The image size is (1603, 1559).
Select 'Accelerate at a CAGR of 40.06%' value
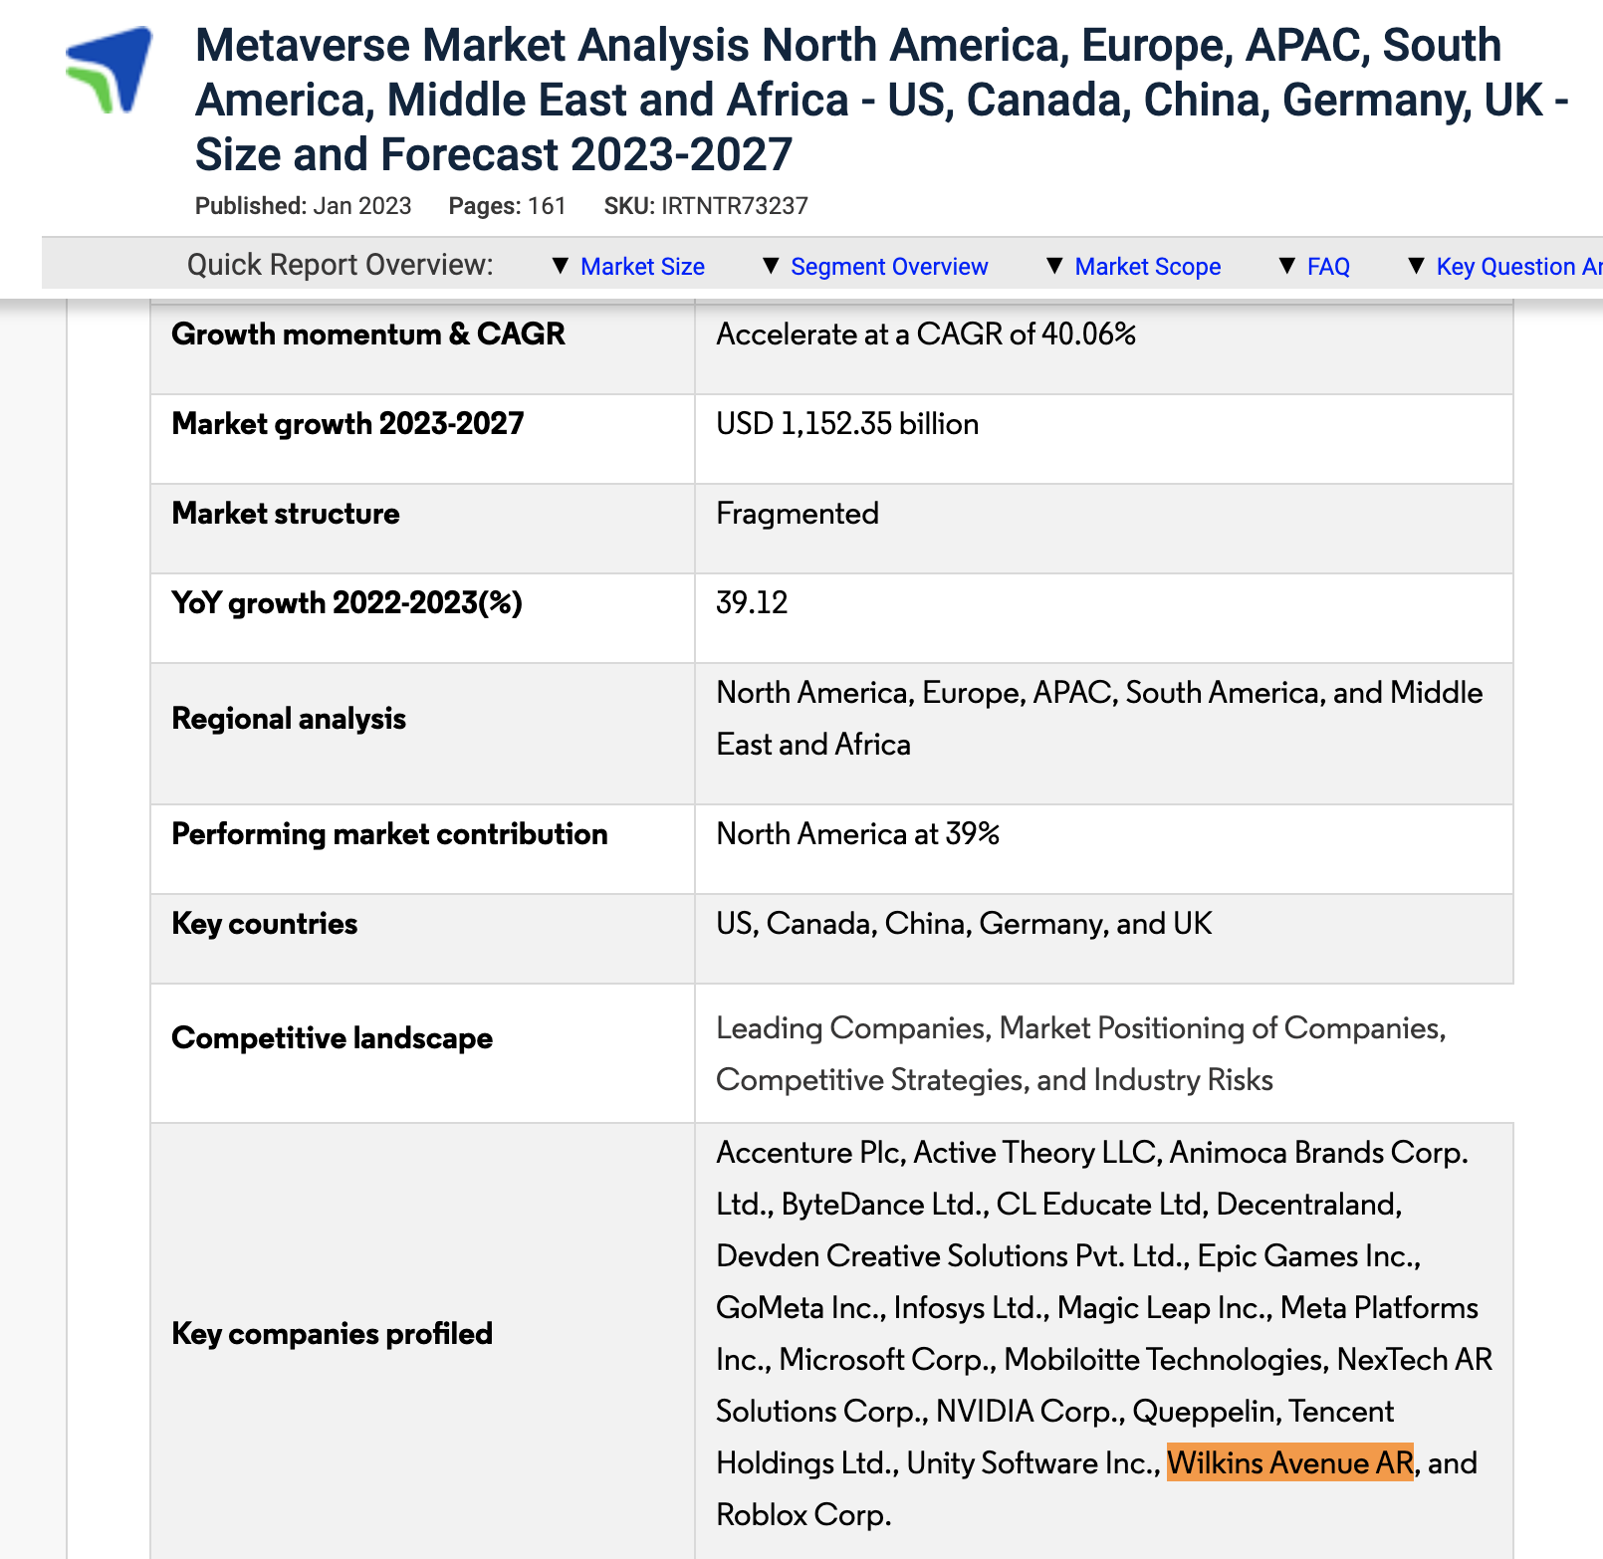pyautogui.click(x=926, y=334)
